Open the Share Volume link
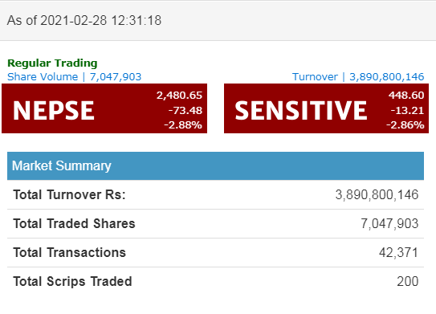The height and width of the screenshot is (314, 436). pyautogui.click(x=74, y=77)
